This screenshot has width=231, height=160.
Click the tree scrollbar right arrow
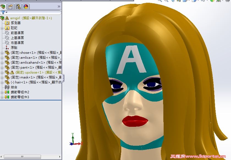(x=60, y=157)
